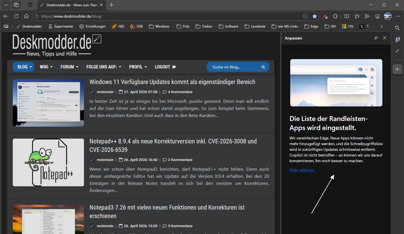Show more bookmarks via overflow chevron

[x=382, y=26]
